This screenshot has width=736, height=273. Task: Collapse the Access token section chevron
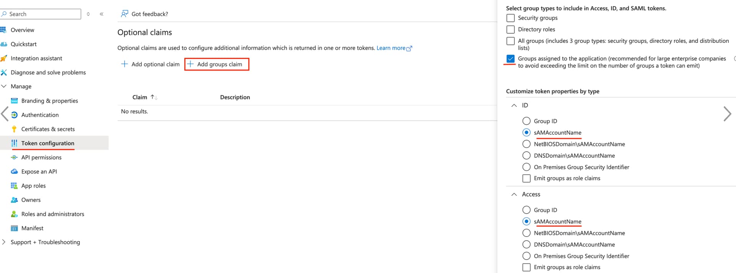(x=514, y=195)
